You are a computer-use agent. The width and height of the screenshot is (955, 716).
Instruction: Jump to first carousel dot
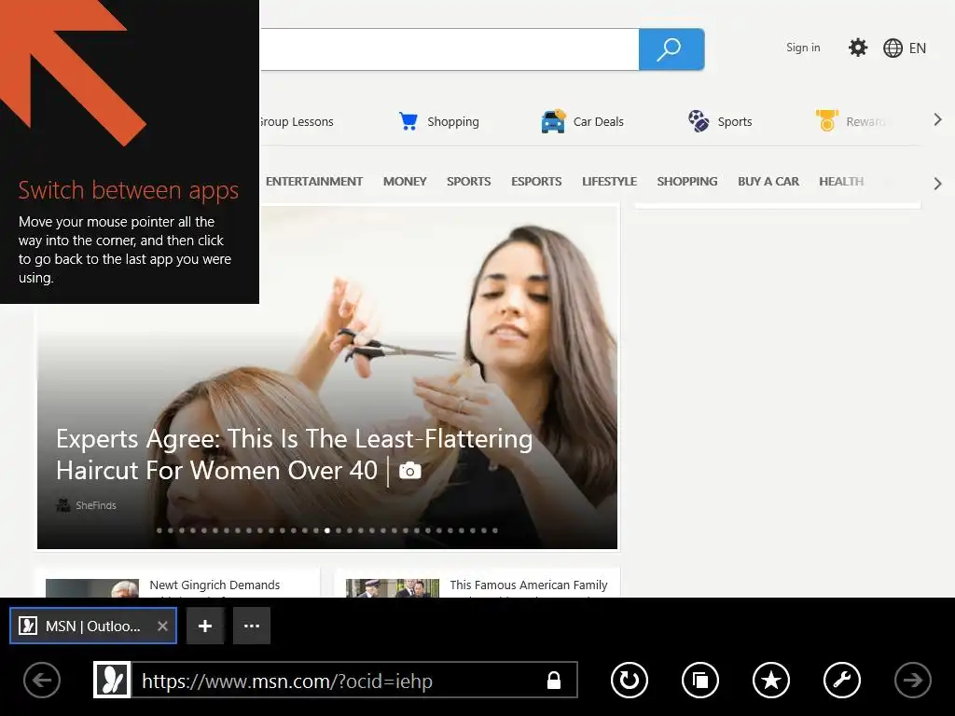tap(159, 530)
